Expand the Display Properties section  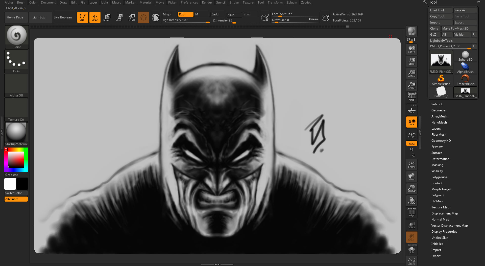tap(444, 232)
